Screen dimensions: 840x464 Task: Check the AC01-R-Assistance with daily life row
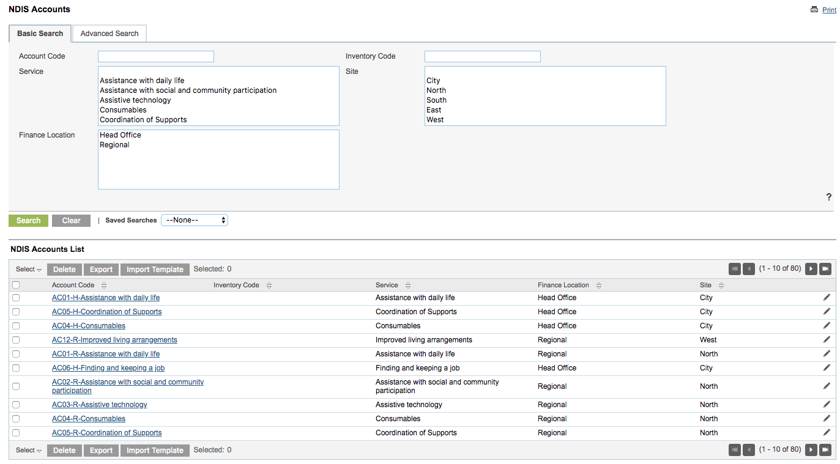pyautogui.click(x=16, y=354)
